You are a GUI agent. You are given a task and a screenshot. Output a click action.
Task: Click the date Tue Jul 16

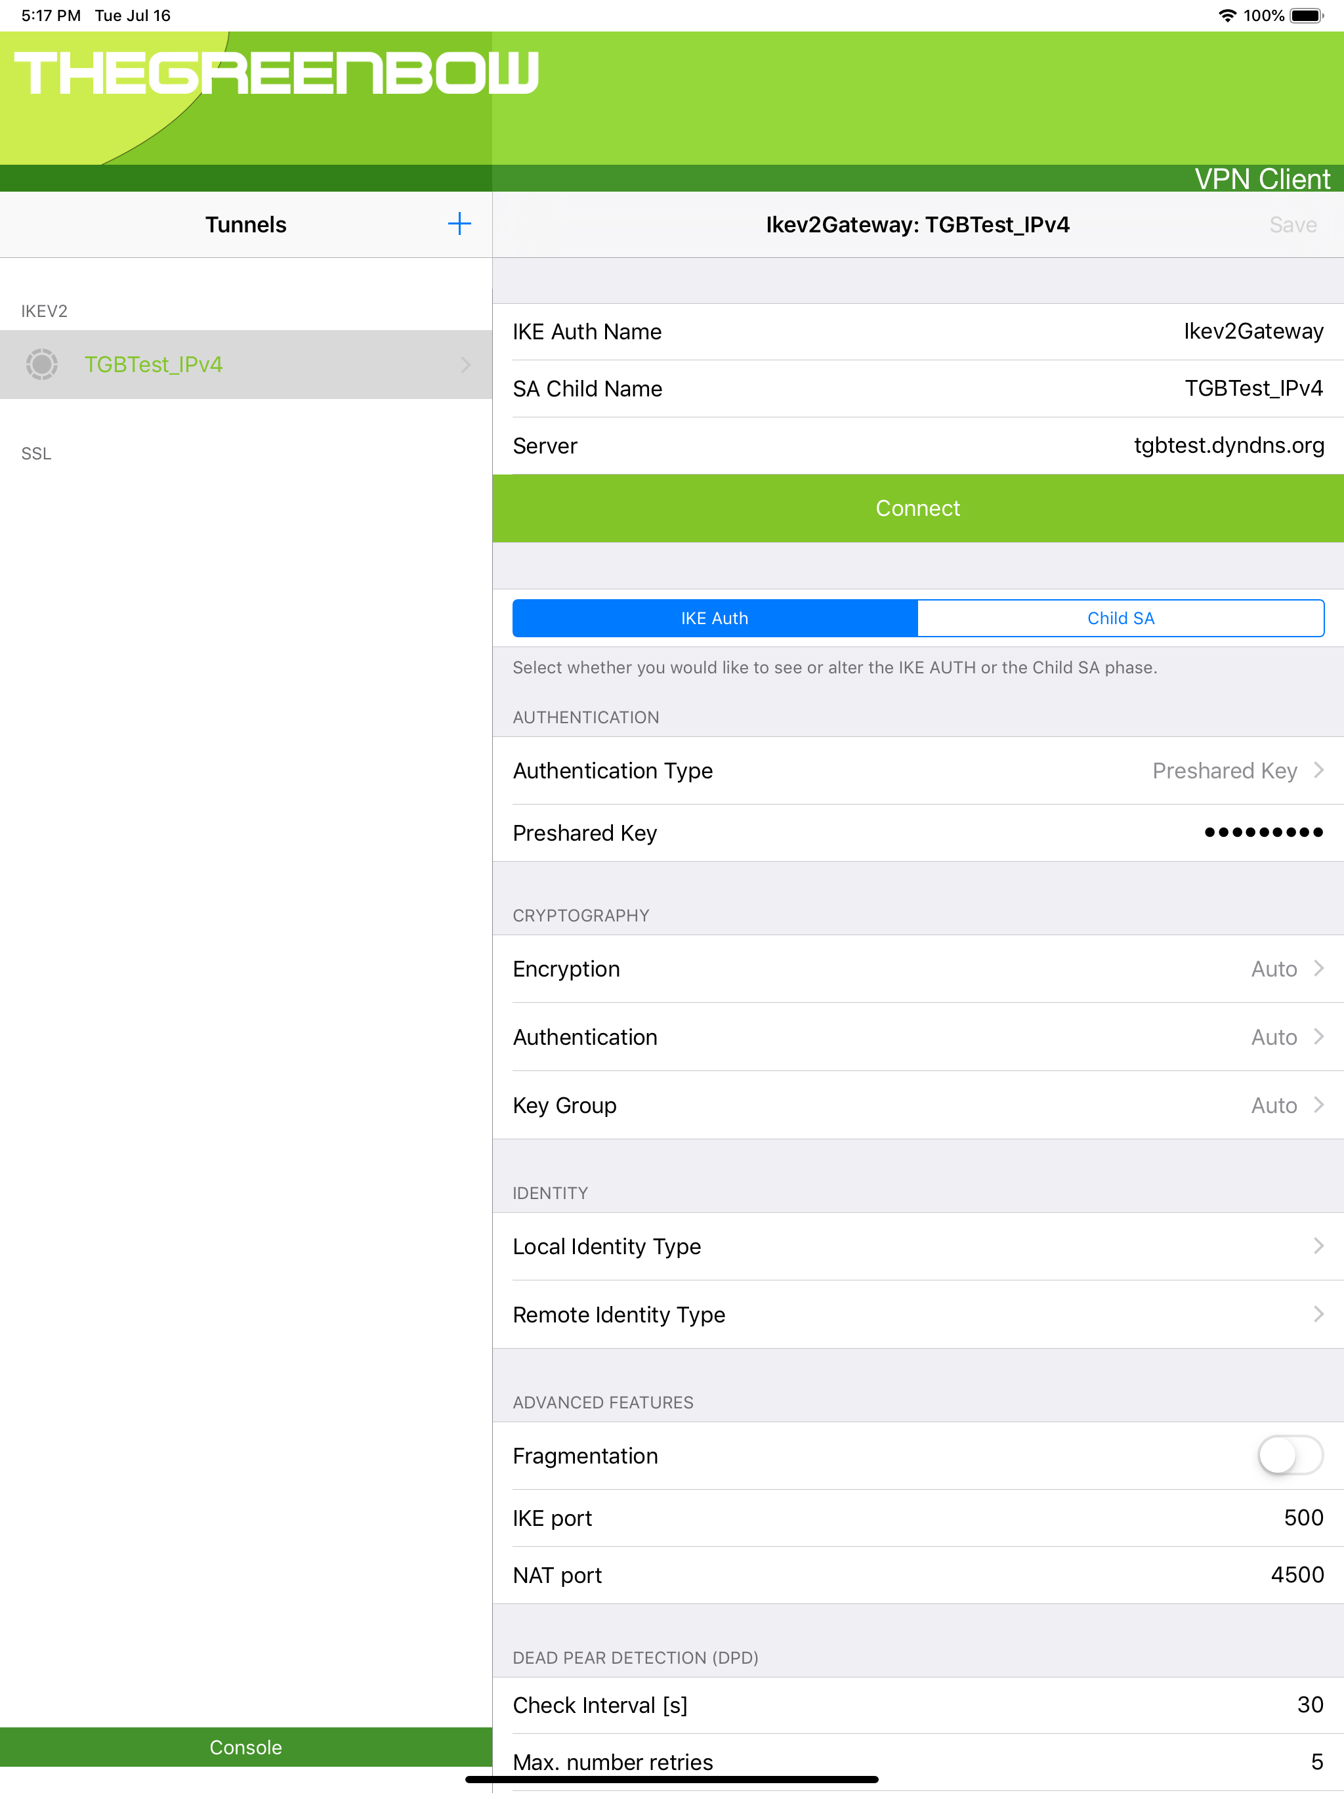coord(133,15)
